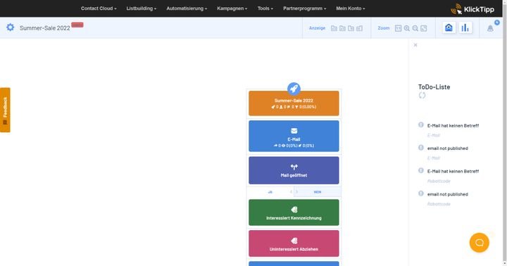Open Mein Konto dropdown menu

(351, 8)
